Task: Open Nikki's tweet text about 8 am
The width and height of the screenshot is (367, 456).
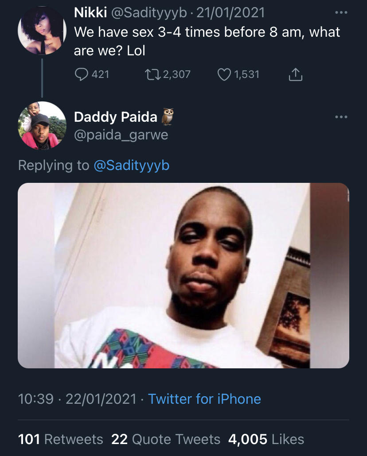Action: 207,41
